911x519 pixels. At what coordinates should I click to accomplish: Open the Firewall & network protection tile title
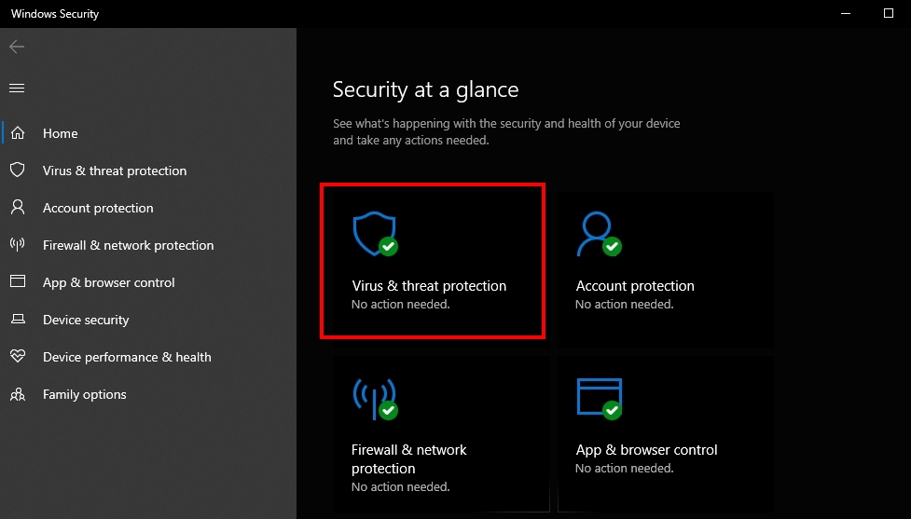pos(409,458)
